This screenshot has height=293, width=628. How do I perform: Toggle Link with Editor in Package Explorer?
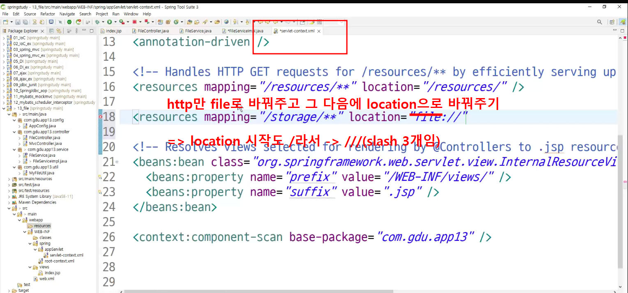point(58,31)
